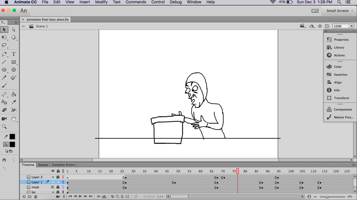The image size is (357, 200).
Task: Select the Width tool
Action: 13,110
